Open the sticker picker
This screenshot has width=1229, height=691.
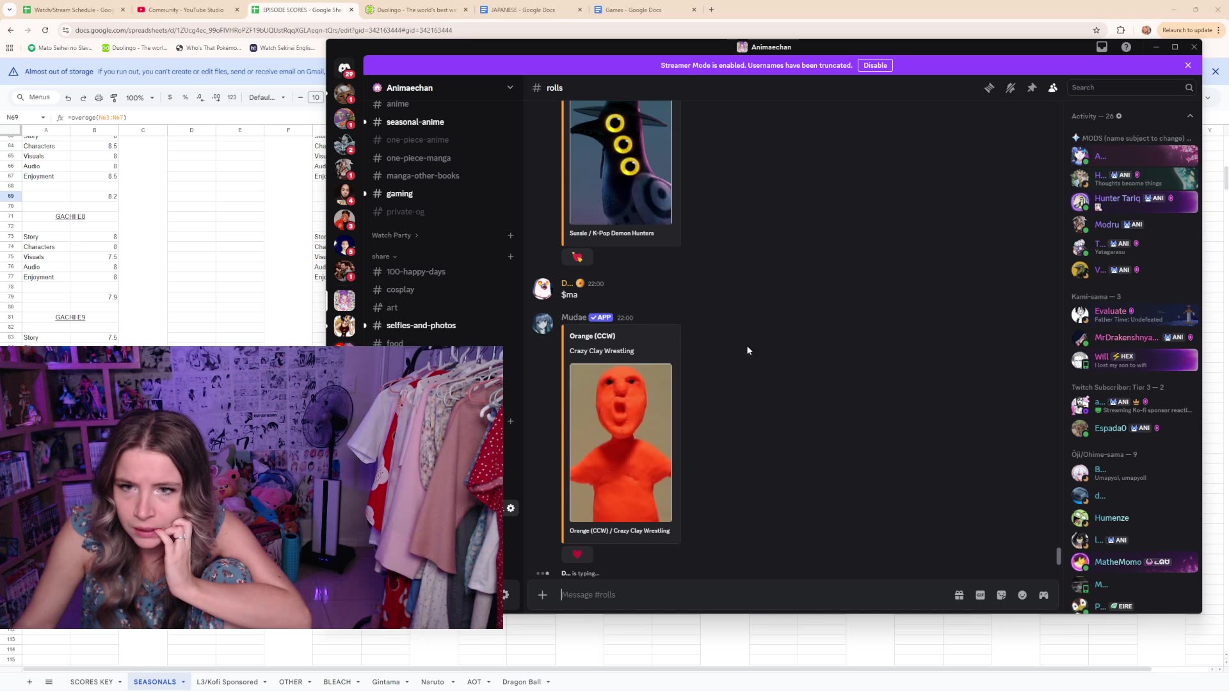[x=1001, y=595]
